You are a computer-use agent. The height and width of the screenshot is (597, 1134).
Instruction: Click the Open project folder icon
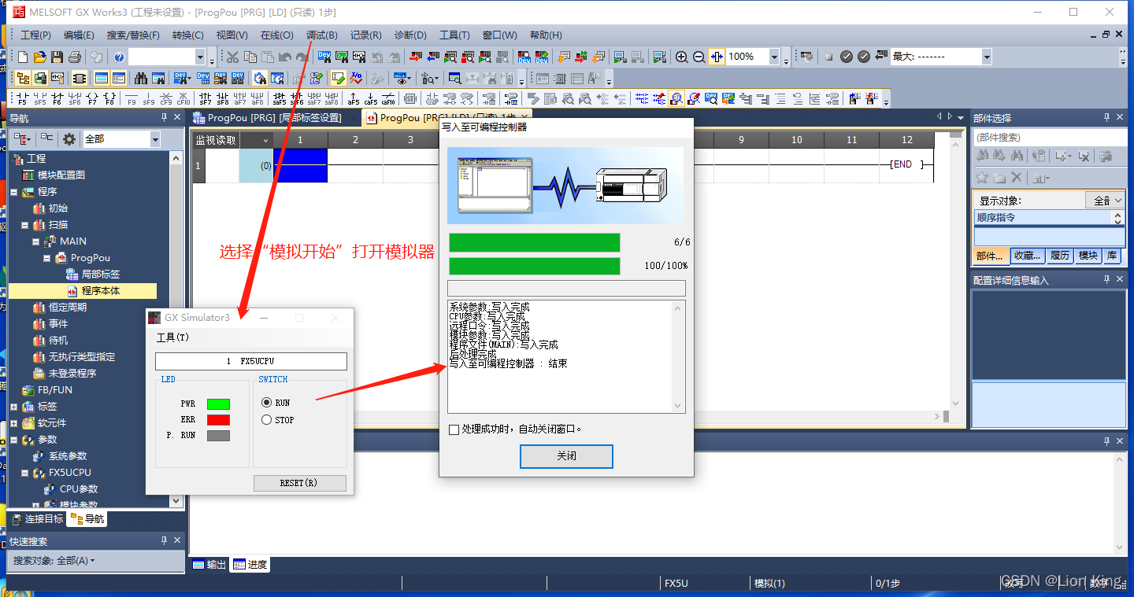pos(39,57)
